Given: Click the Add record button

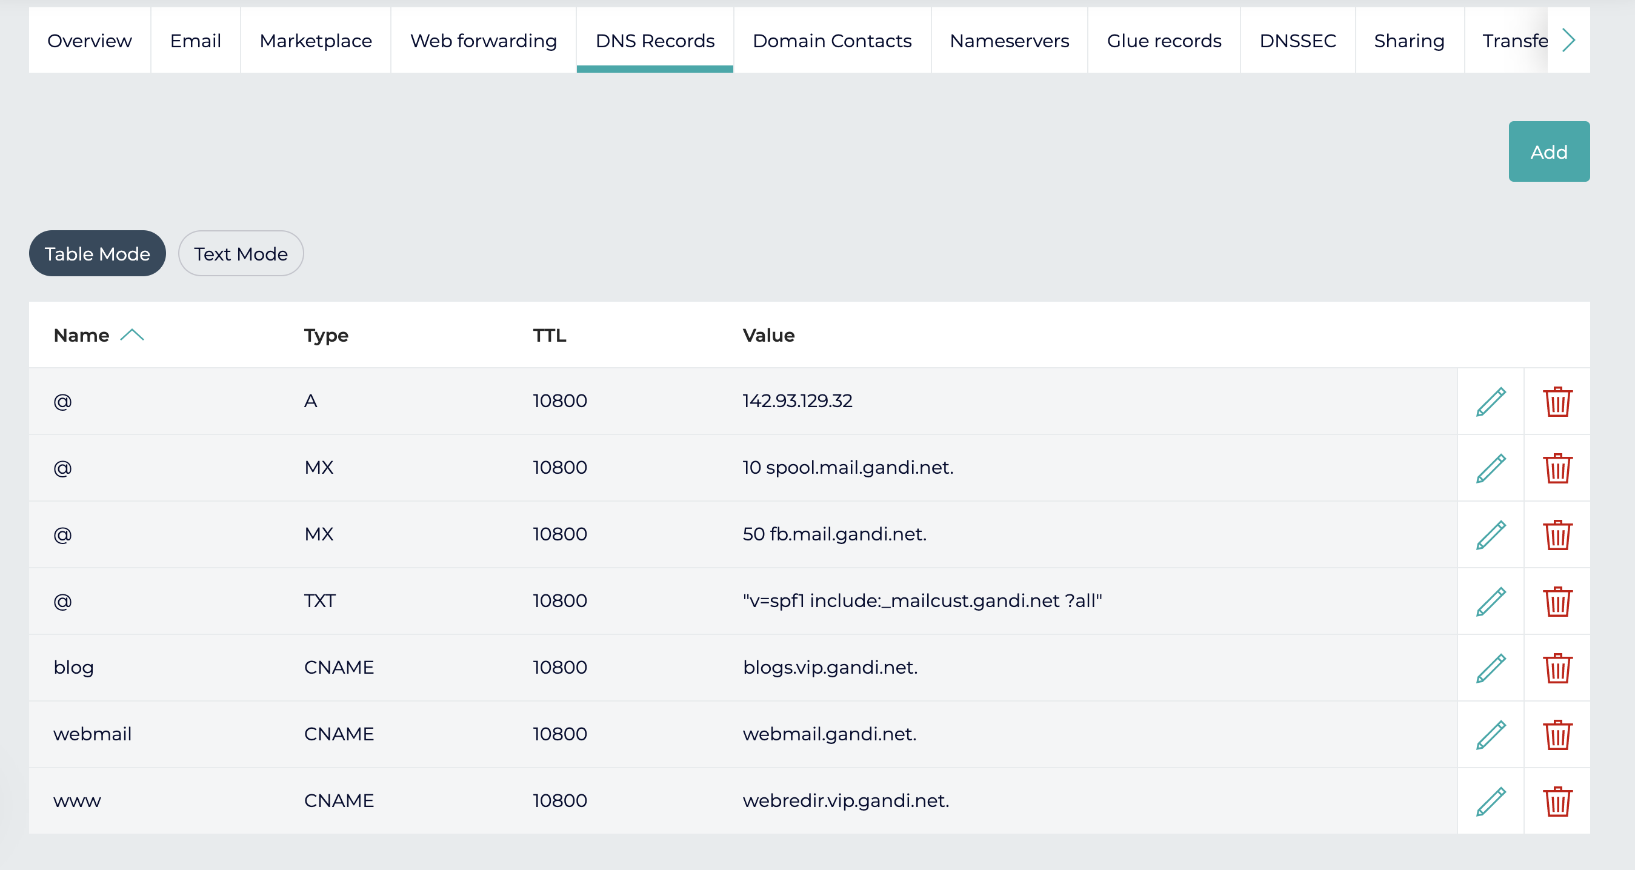Looking at the screenshot, I should point(1549,151).
